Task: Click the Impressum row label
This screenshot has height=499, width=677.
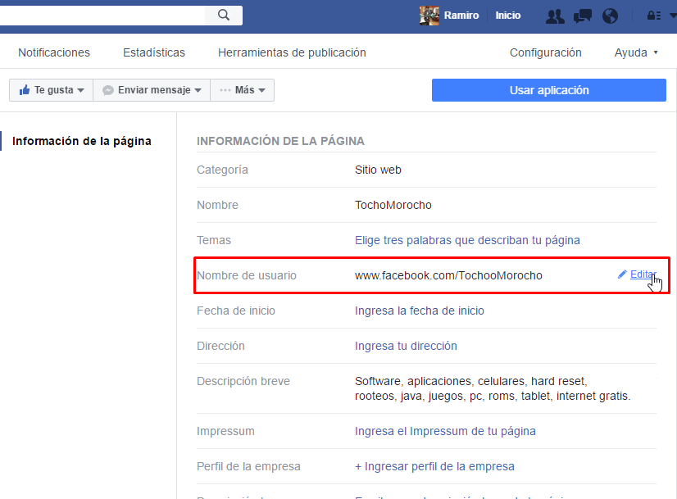Action: pos(225,431)
